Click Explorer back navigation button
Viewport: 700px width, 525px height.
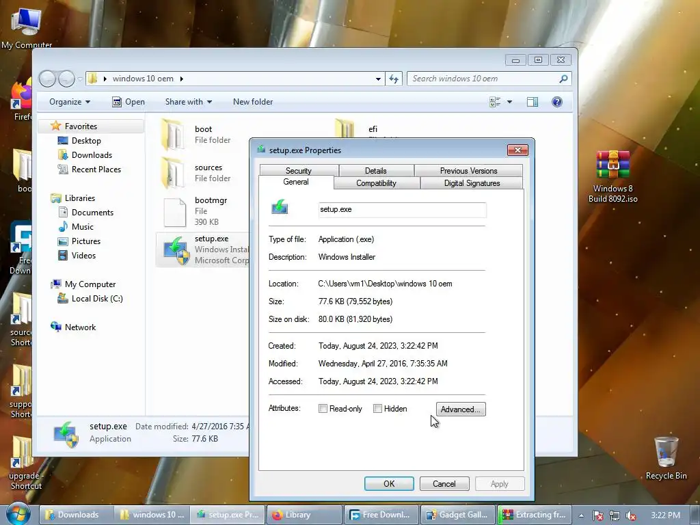pos(47,79)
